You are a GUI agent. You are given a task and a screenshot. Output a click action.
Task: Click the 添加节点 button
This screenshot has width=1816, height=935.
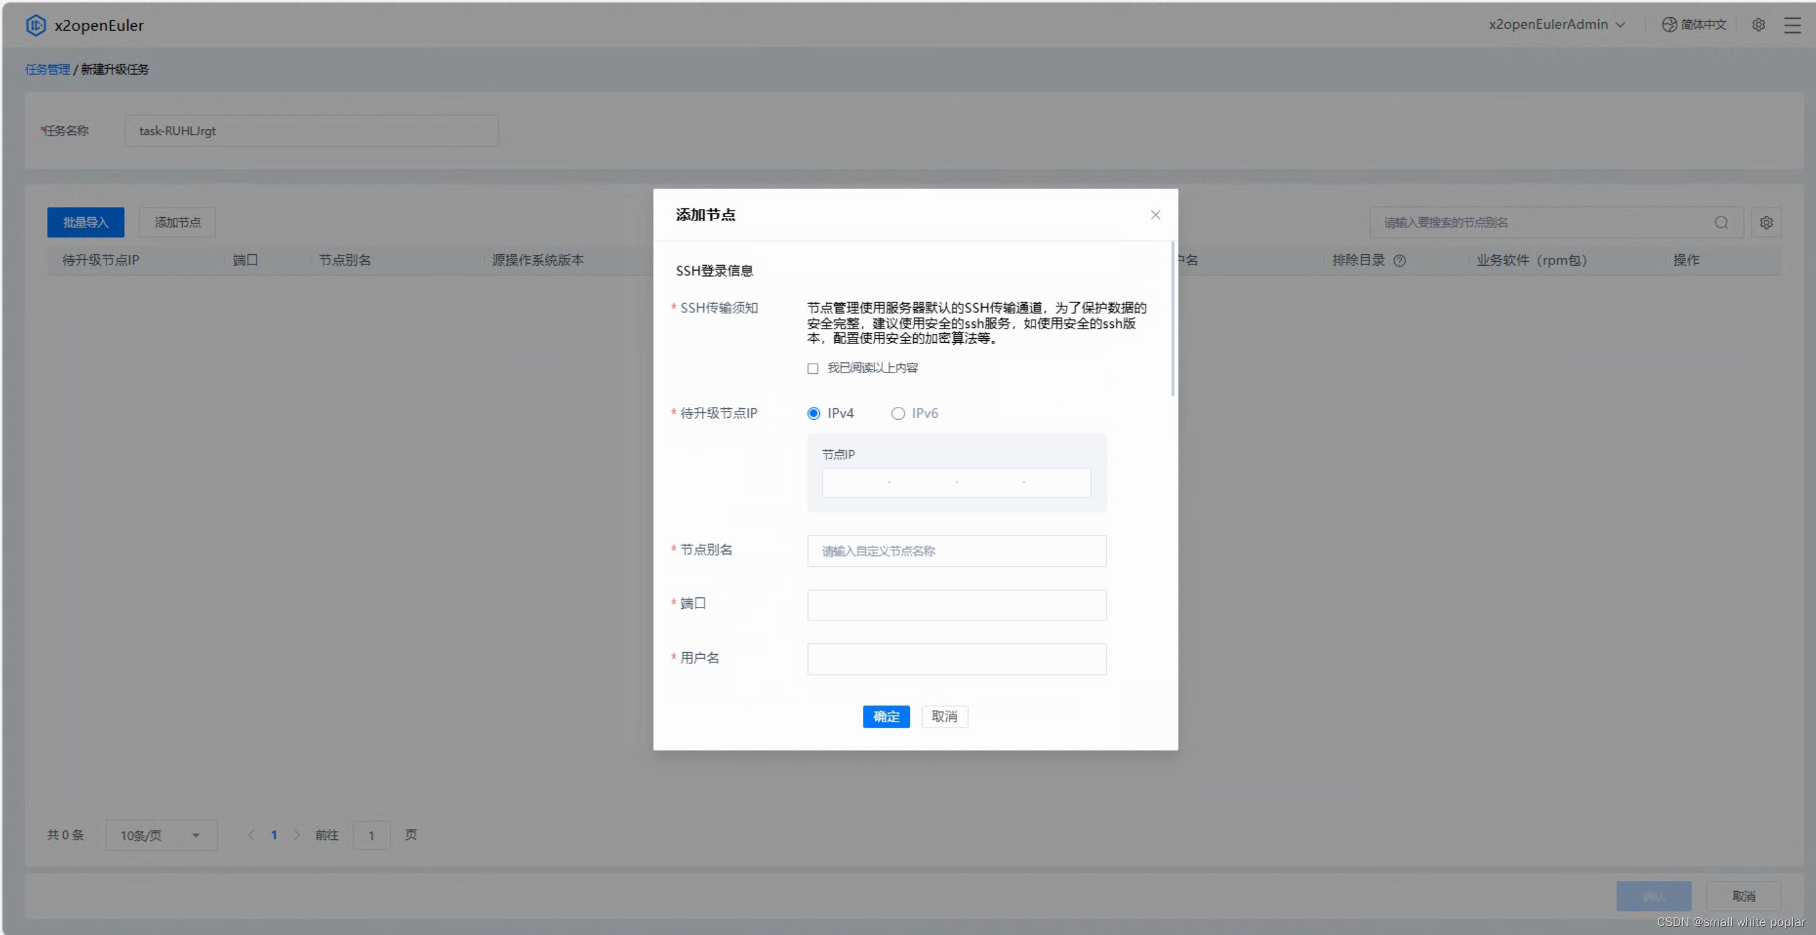(x=177, y=223)
